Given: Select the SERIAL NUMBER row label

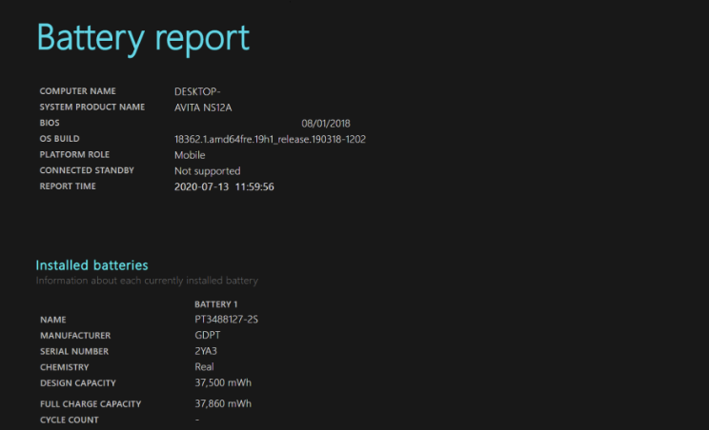Looking at the screenshot, I should [x=74, y=351].
